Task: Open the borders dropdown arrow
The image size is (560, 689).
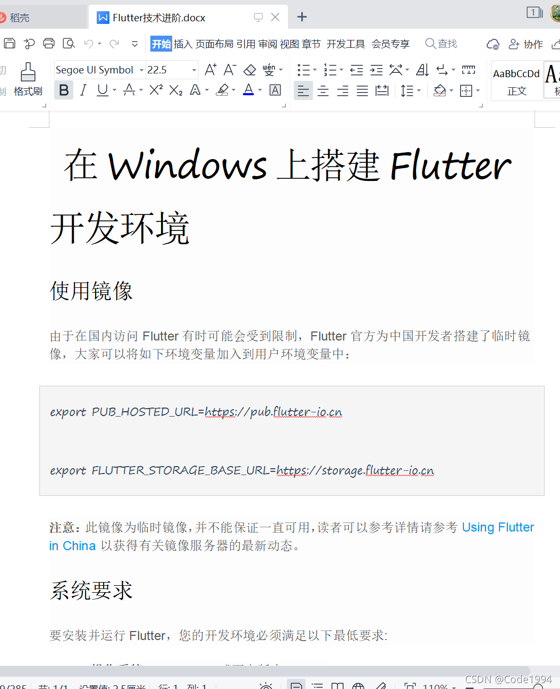Action: tap(478, 91)
